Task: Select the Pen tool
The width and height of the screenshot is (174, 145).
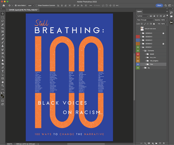Action: pos(3,67)
